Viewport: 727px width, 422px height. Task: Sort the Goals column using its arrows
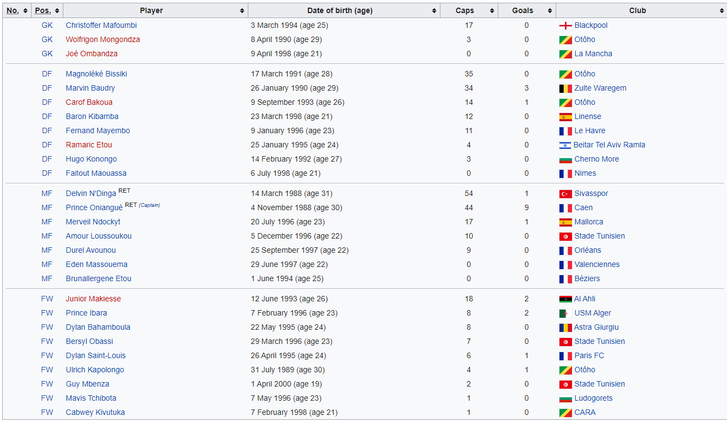[x=550, y=11]
